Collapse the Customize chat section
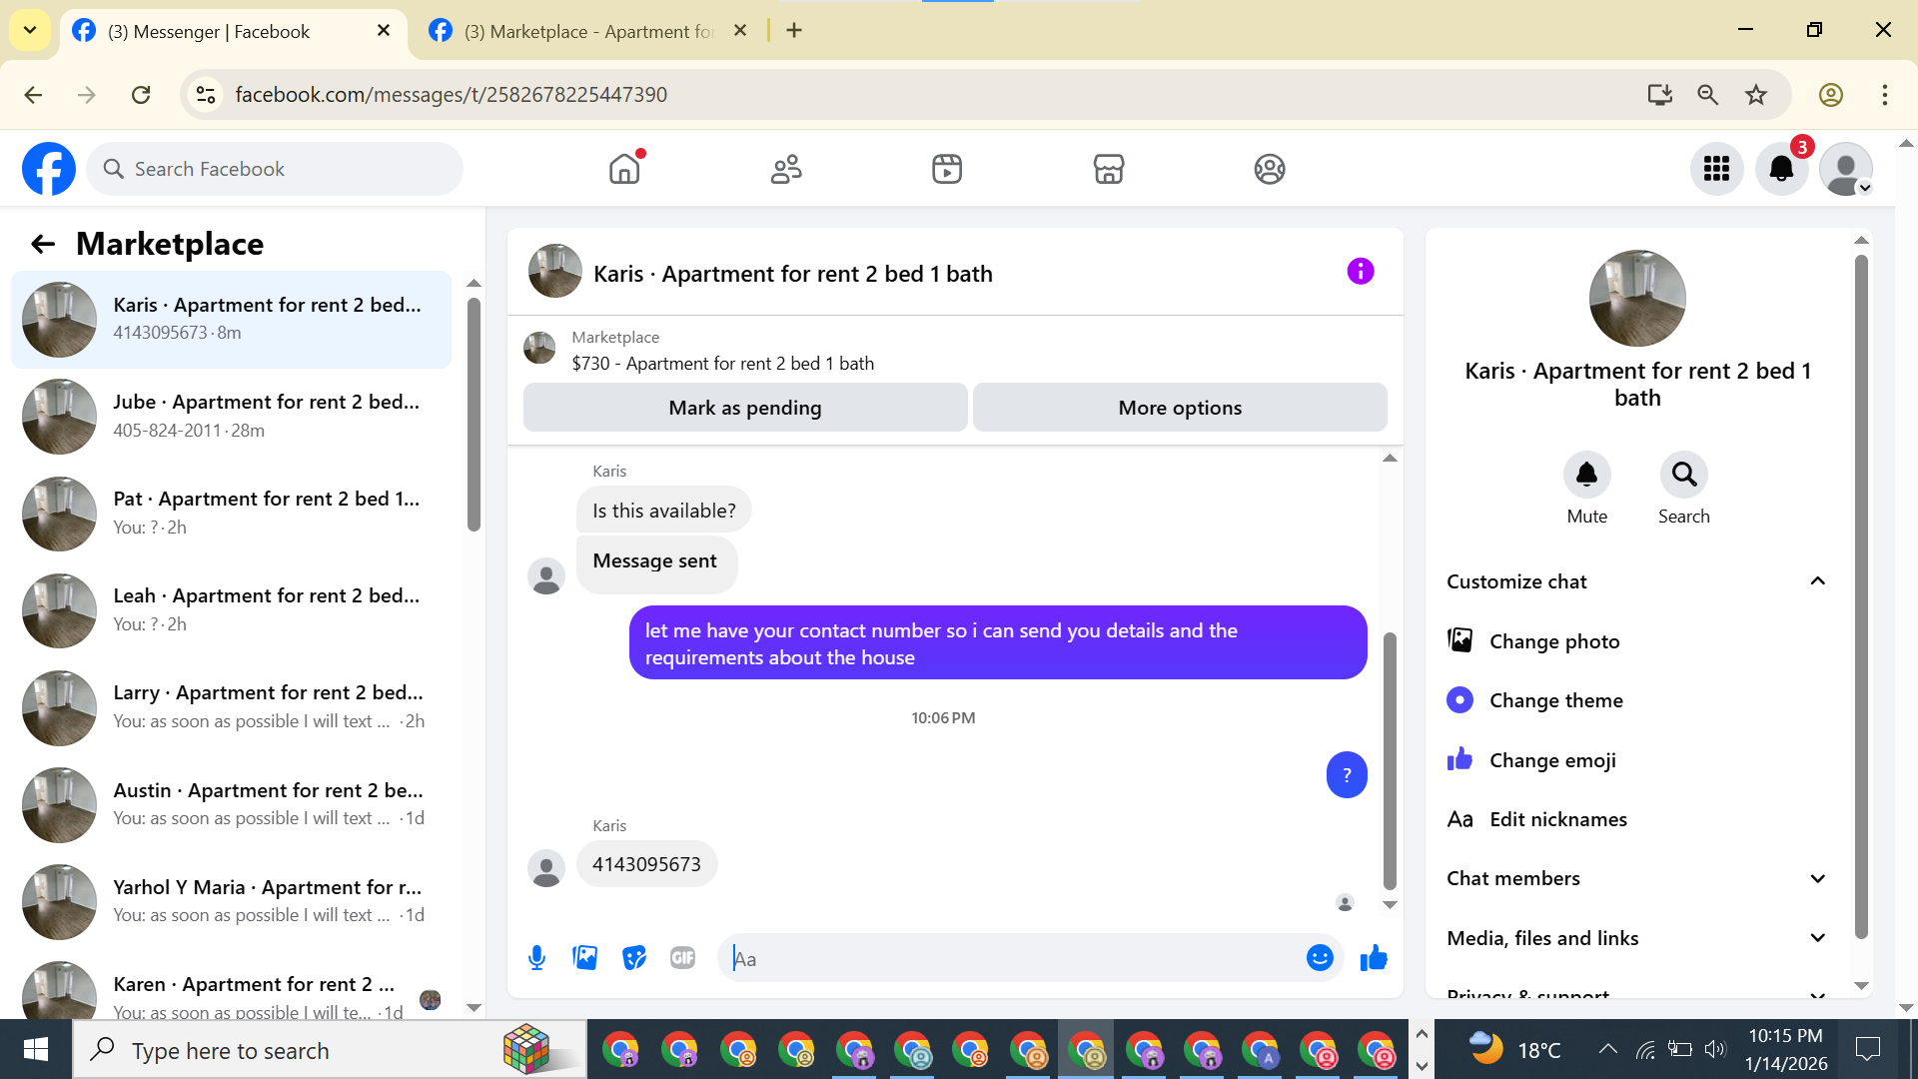This screenshot has height=1079, width=1918. pyautogui.click(x=1817, y=581)
